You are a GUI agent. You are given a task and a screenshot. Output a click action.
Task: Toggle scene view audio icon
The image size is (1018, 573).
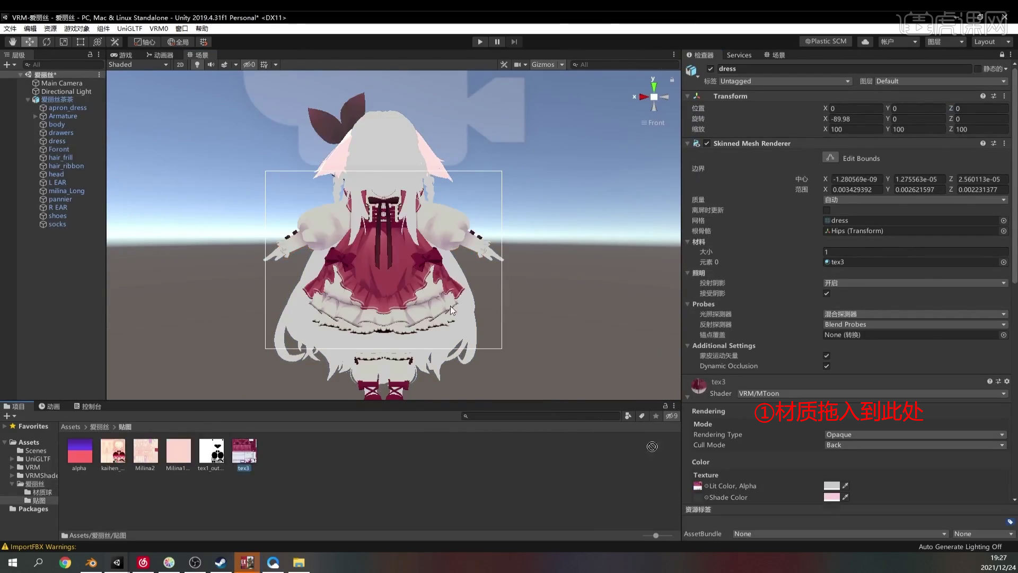[x=211, y=64]
